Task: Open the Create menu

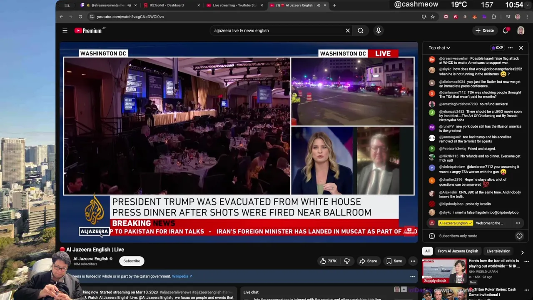Action: 485,30
